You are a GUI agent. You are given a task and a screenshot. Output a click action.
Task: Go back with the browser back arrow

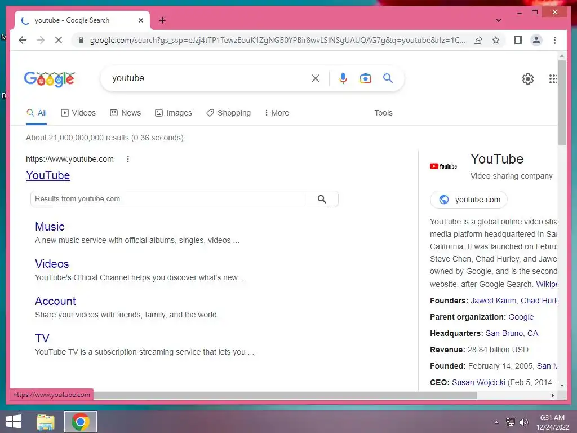coord(23,40)
